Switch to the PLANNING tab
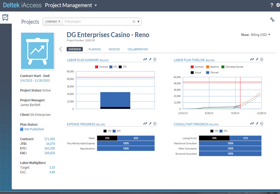The width and height of the screenshot is (280, 194). 95,49
